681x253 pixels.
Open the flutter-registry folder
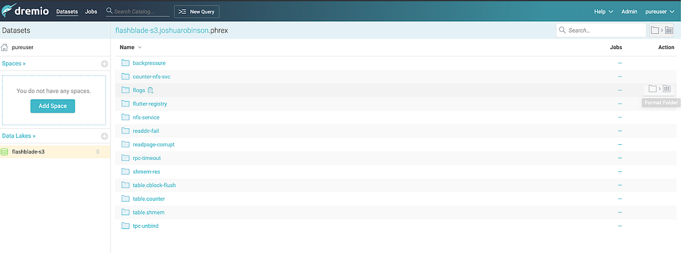click(150, 104)
